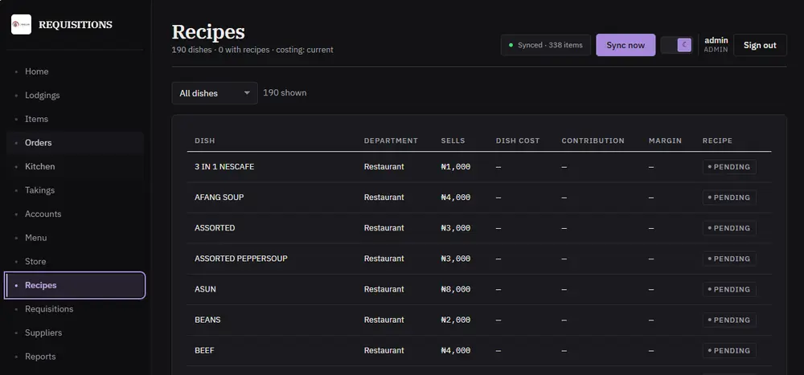Click the SELLS column header
The image size is (804, 375).
(x=453, y=141)
